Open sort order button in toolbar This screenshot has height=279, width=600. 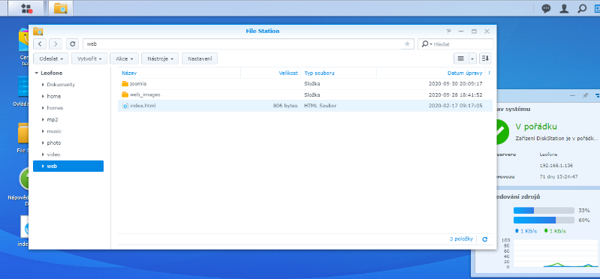pyautogui.click(x=485, y=58)
